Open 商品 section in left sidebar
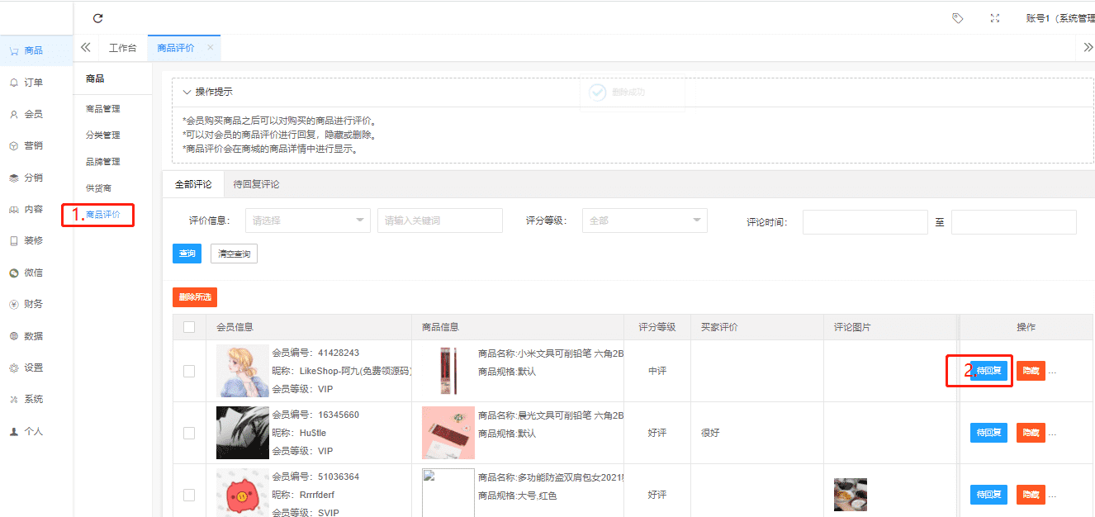1095x517 pixels. [33, 50]
